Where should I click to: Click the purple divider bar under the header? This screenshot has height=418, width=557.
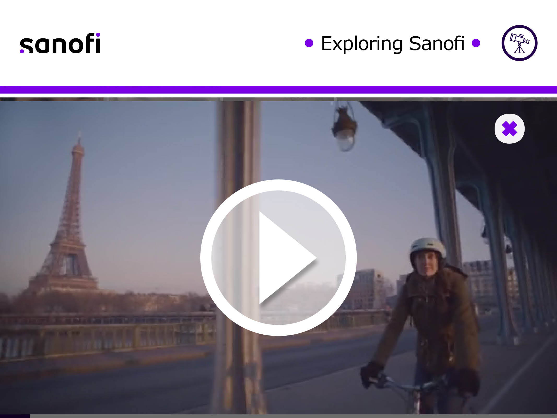pyautogui.click(x=278, y=90)
